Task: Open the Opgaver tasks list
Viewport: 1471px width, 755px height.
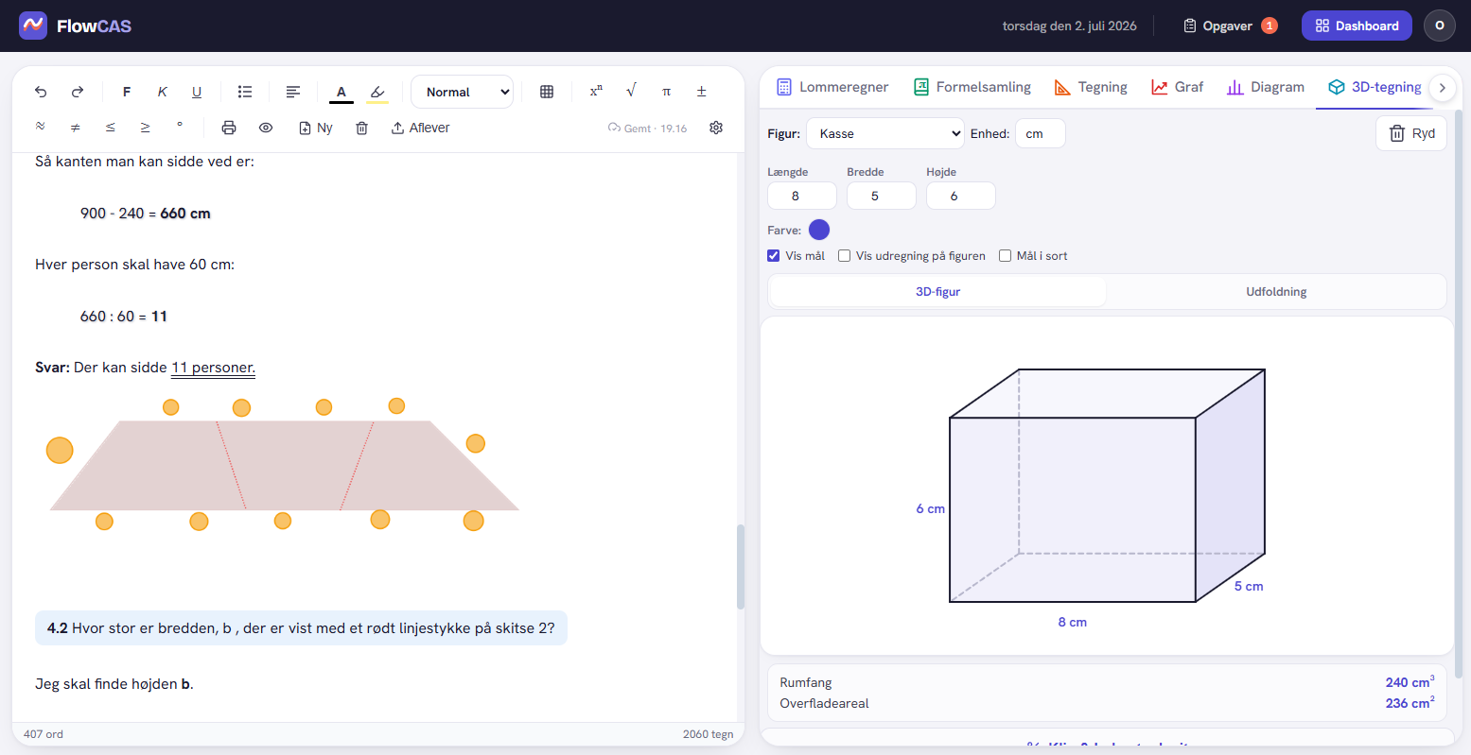Action: (x=1230, y=26)
